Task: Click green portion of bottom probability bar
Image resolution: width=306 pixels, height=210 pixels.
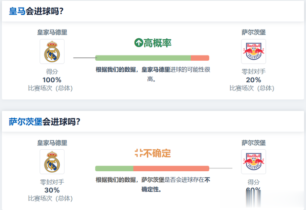Action: pyautogui.click(x=114, y=168)
